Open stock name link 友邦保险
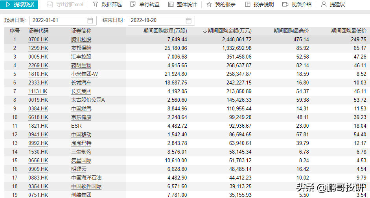 [81, 48]
